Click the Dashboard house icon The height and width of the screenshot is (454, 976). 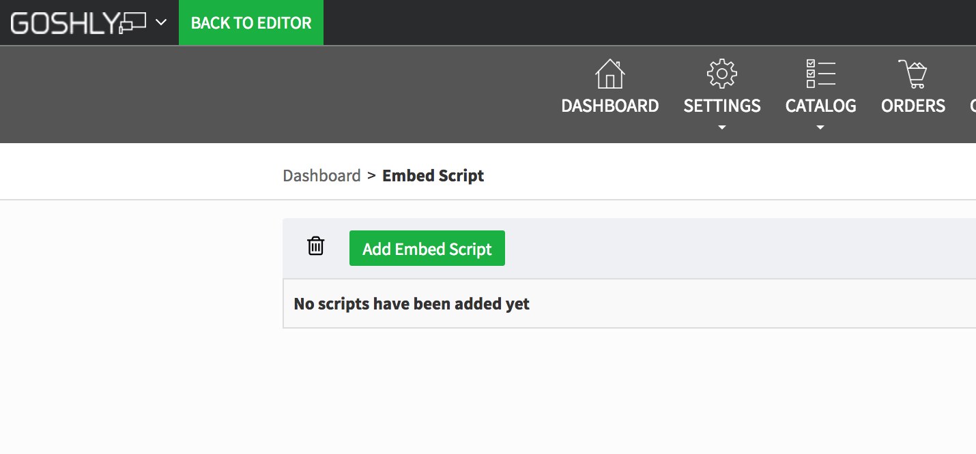point(609,74)
